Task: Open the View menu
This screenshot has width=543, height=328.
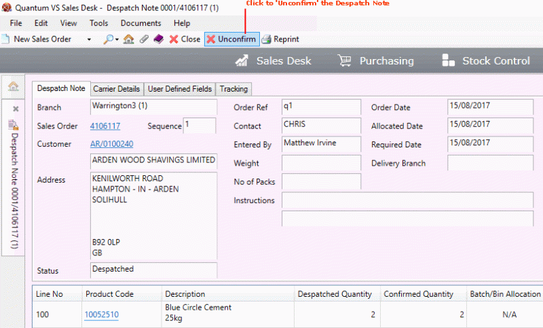Action: tap(69, 23)
